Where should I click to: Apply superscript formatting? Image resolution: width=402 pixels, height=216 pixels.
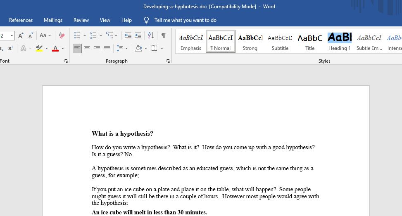10,48
